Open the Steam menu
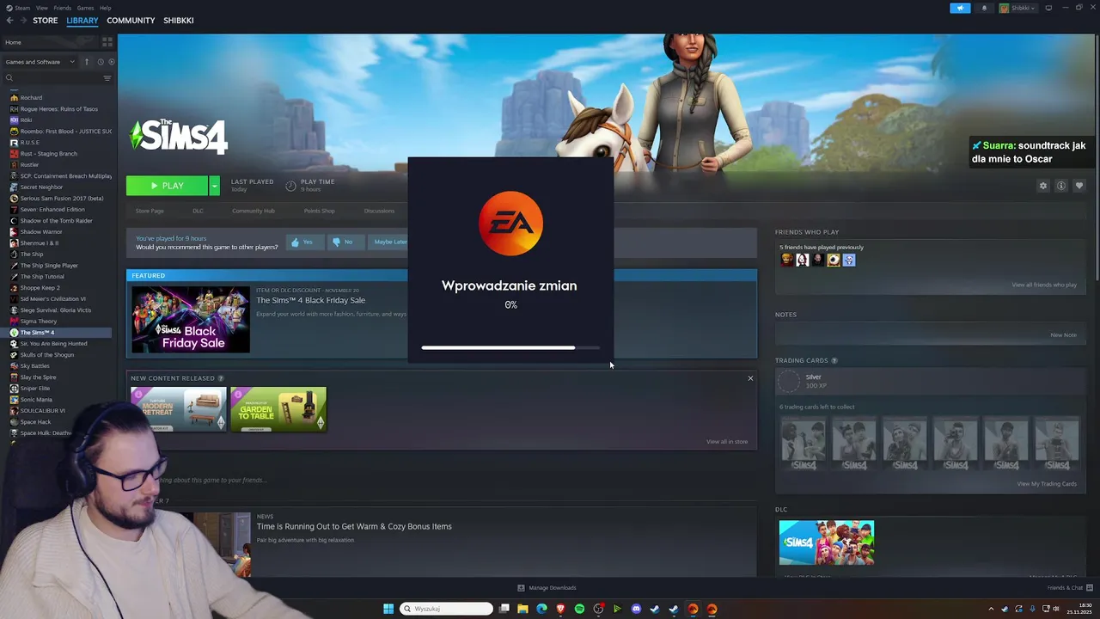 coord(22,8)
